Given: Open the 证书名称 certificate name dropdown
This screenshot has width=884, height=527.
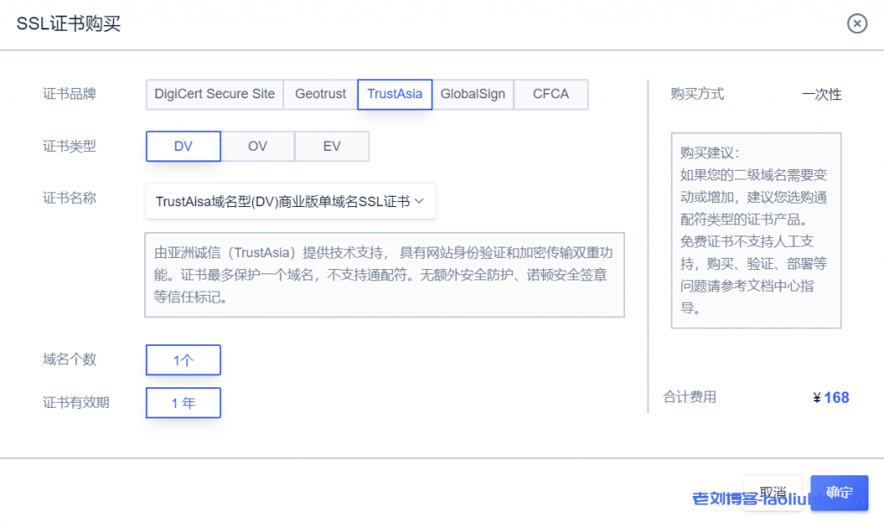Looking at the screenshot, I should coord(290,200).
